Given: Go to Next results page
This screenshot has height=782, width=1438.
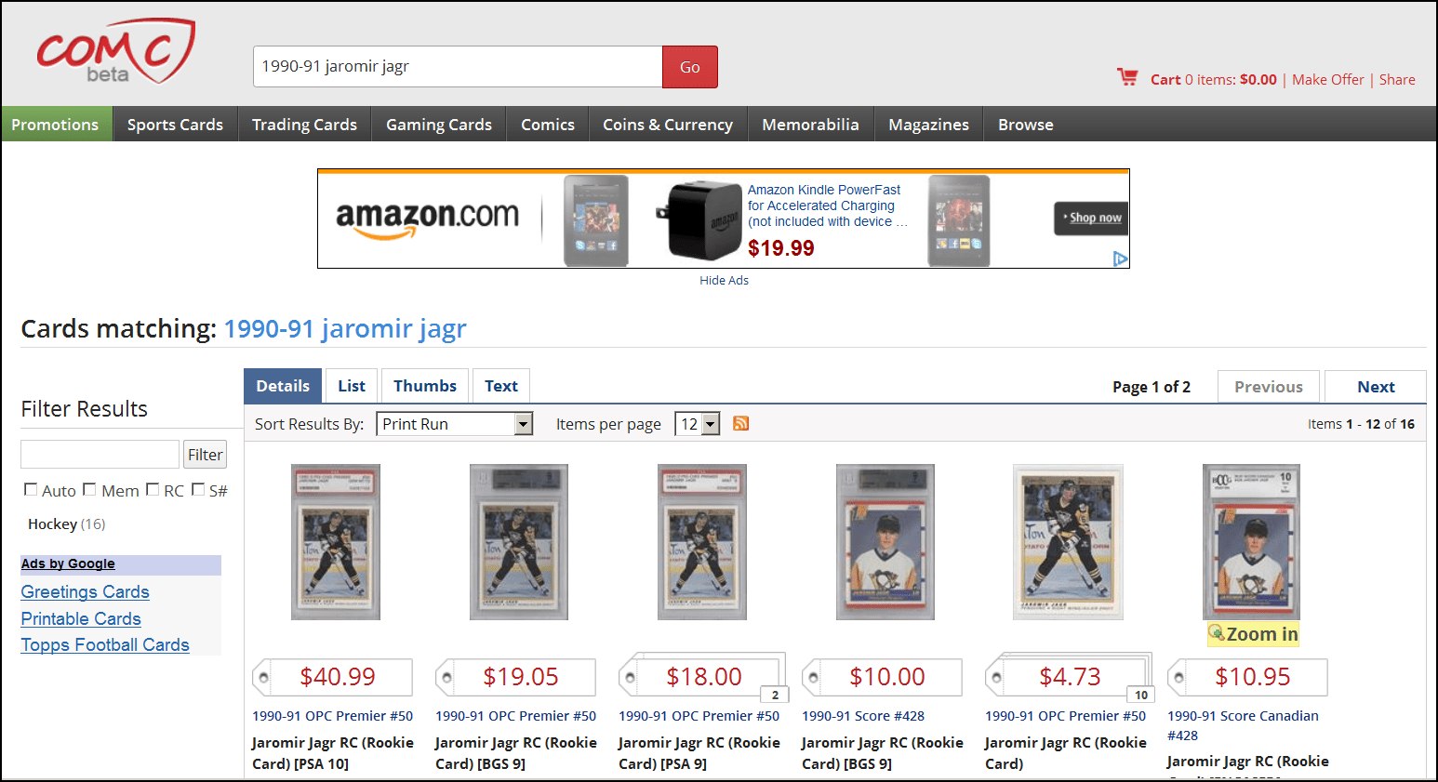Looking at the screenshot, I should pos(1376,387).
